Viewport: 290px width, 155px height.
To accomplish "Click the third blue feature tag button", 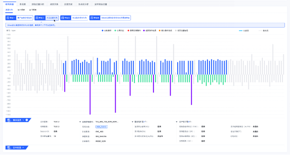I will click(74, 18).
